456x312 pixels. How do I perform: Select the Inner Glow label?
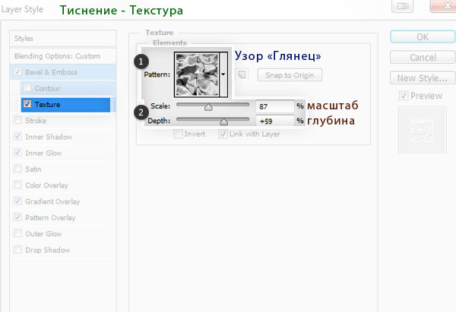(43, 153)
